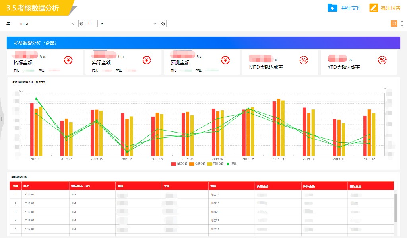
Task: Click the yuan icon on 预测金额 card
Action: click(226, 60)
